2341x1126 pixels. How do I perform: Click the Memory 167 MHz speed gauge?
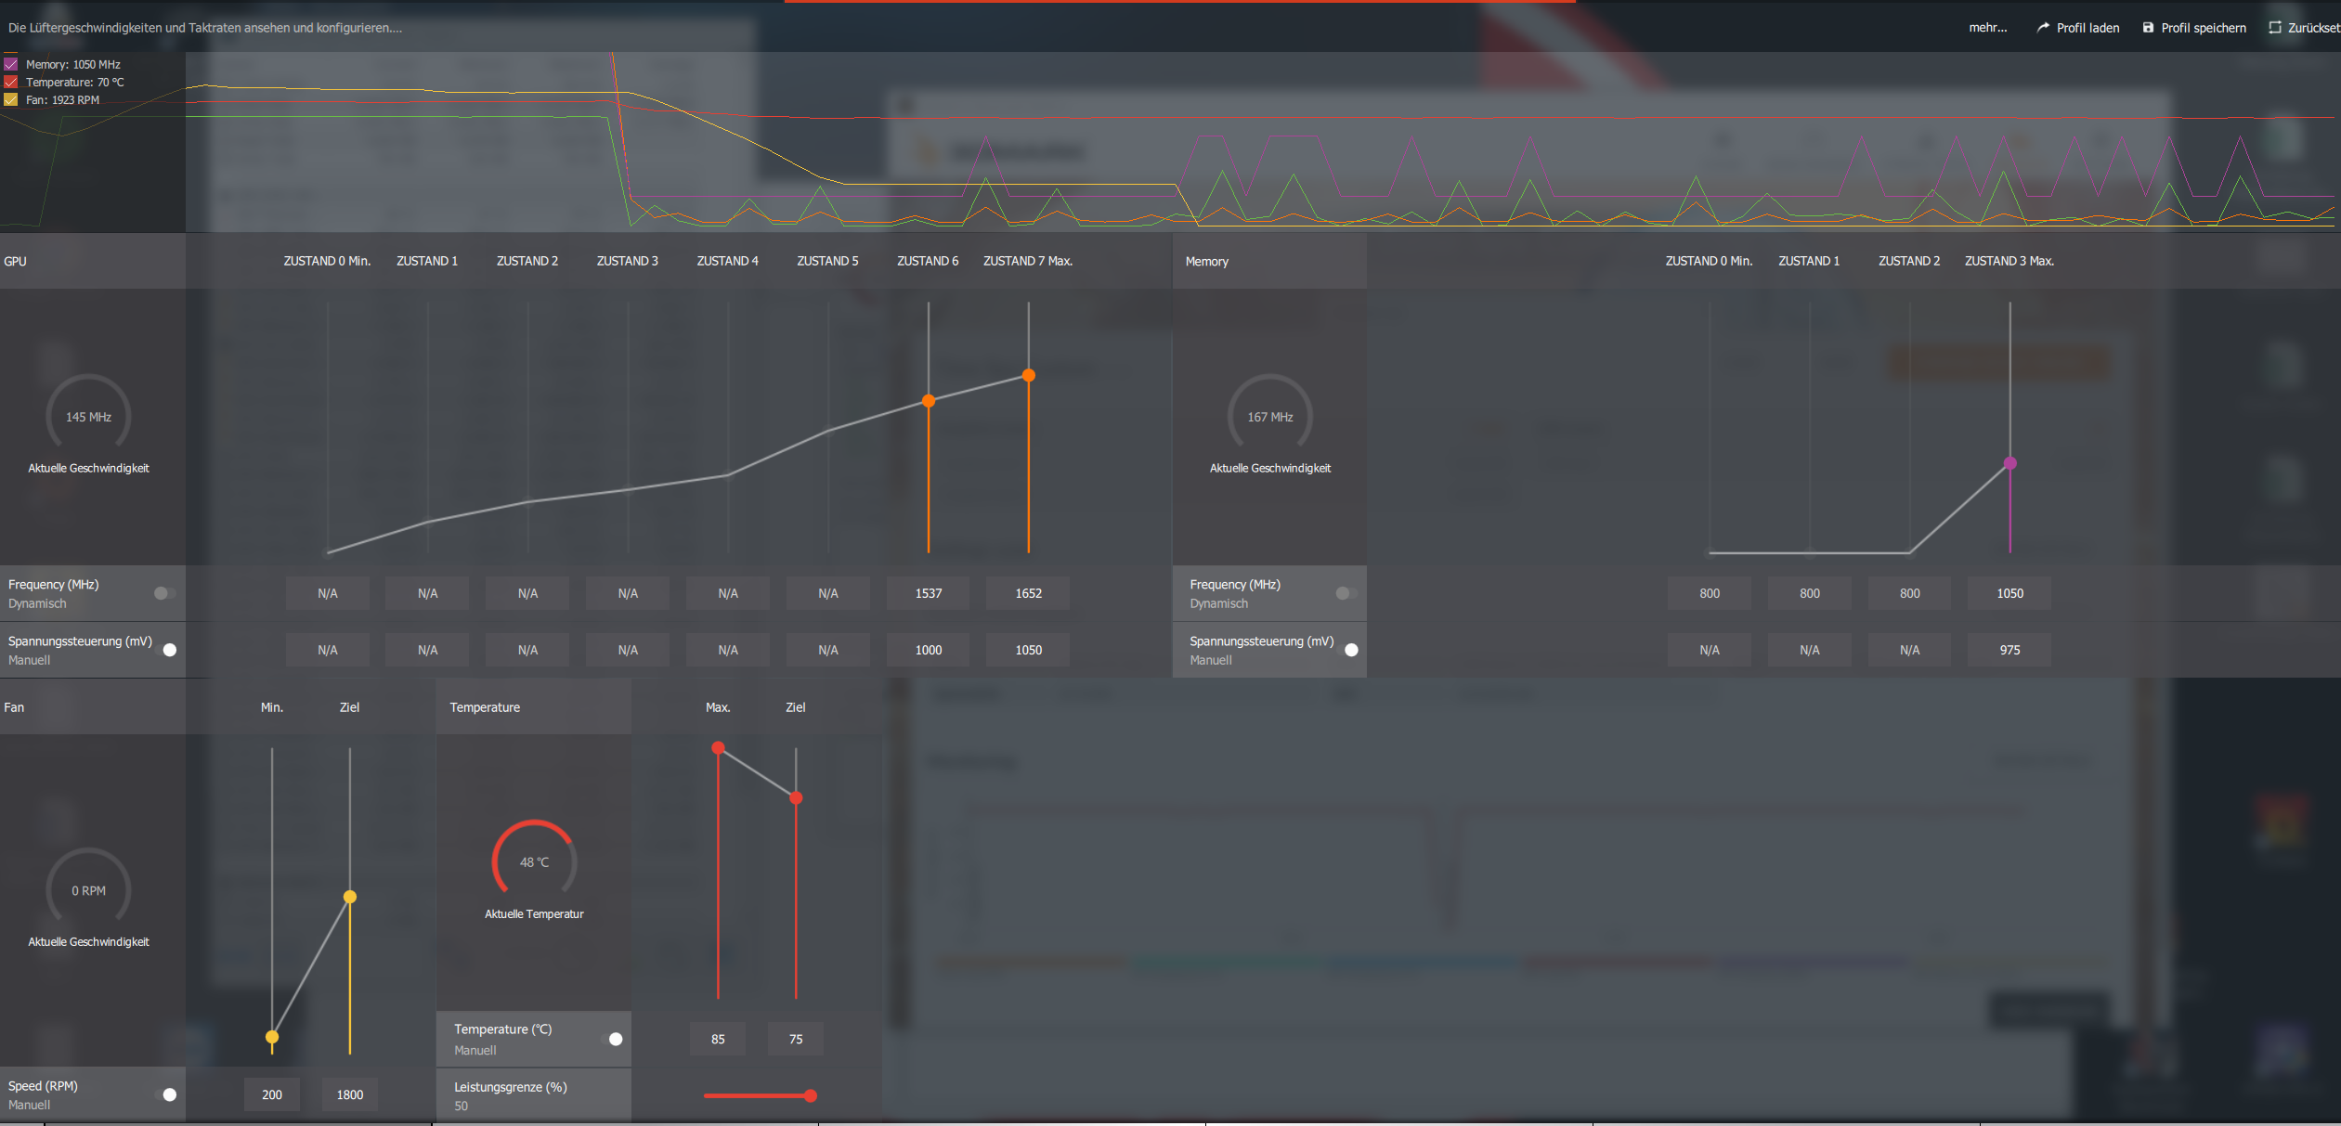[x=1269, y=417]
